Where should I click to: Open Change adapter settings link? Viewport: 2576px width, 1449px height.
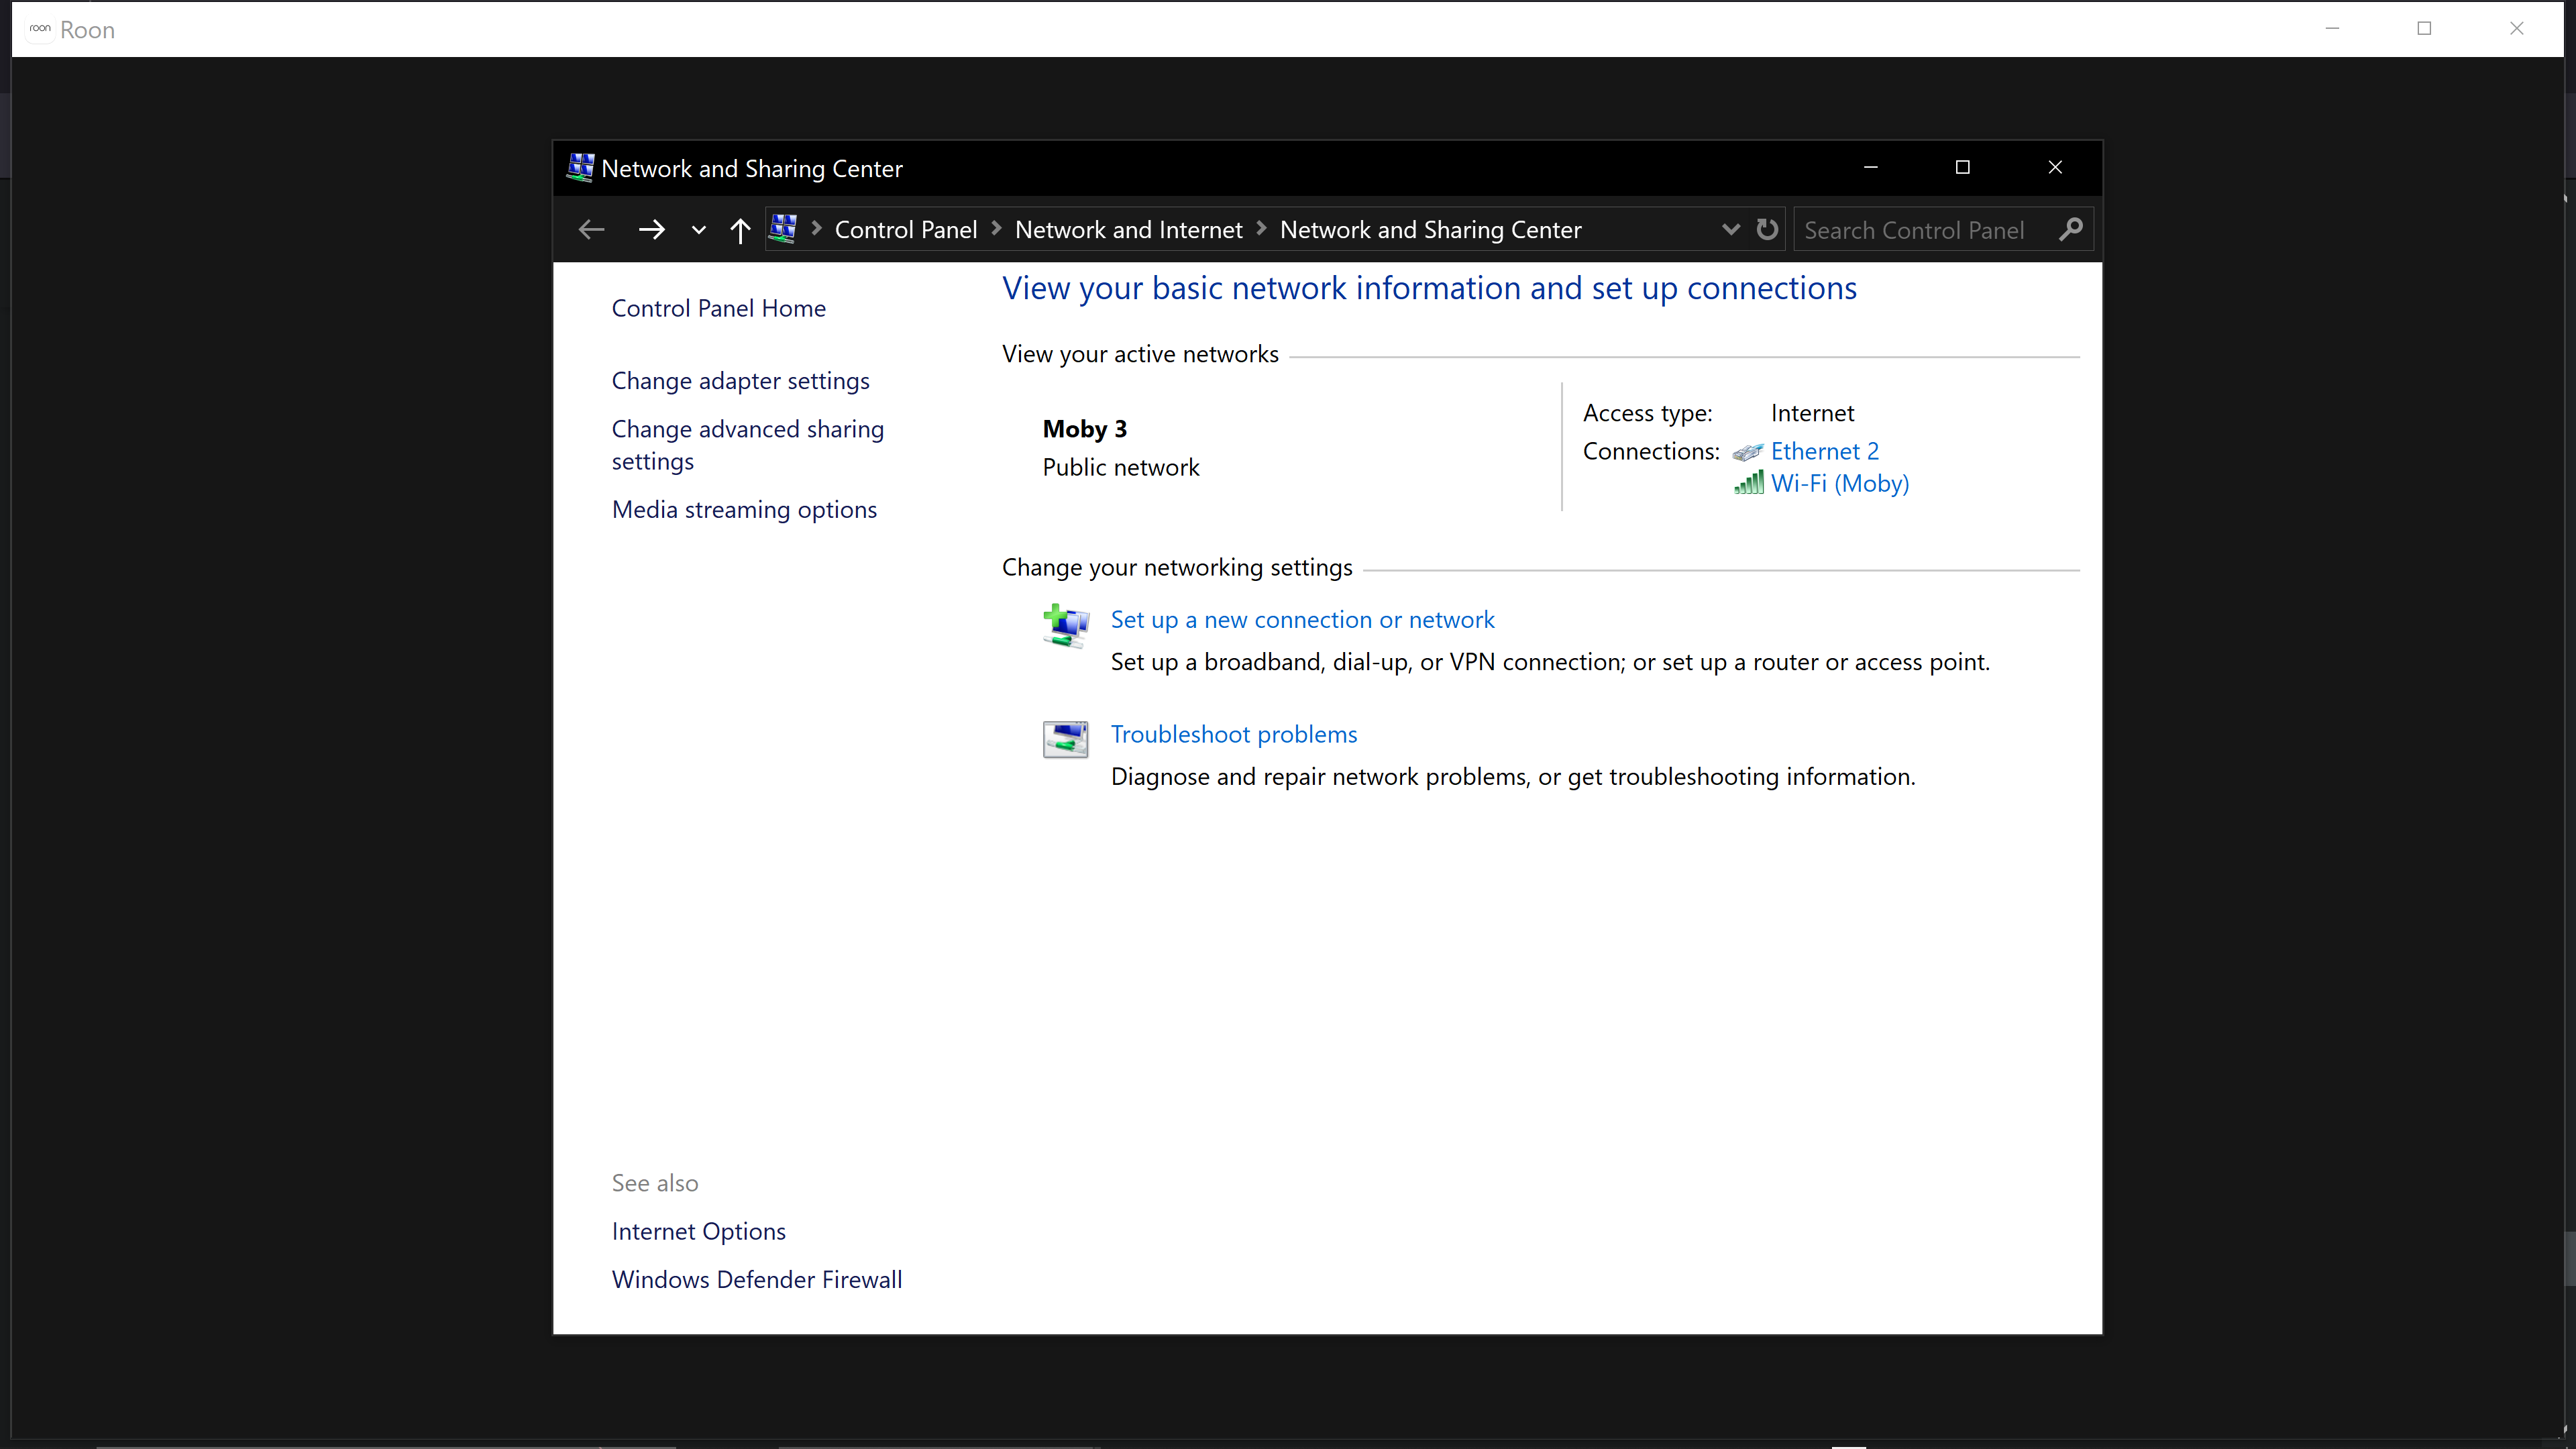pyautogui.click(x=740, y=381)
